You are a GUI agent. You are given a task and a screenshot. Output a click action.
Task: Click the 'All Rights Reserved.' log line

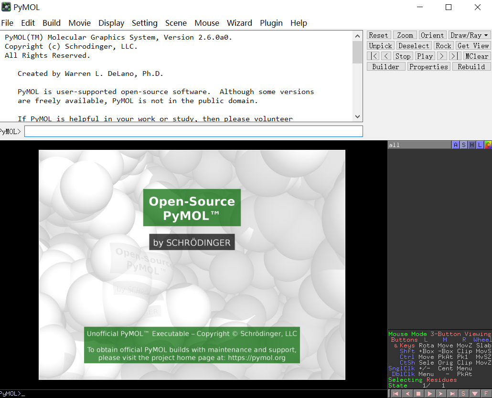[47, 55]
